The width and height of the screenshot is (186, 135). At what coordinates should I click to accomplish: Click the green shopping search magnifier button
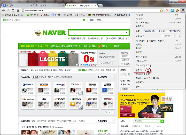point(162,121)
